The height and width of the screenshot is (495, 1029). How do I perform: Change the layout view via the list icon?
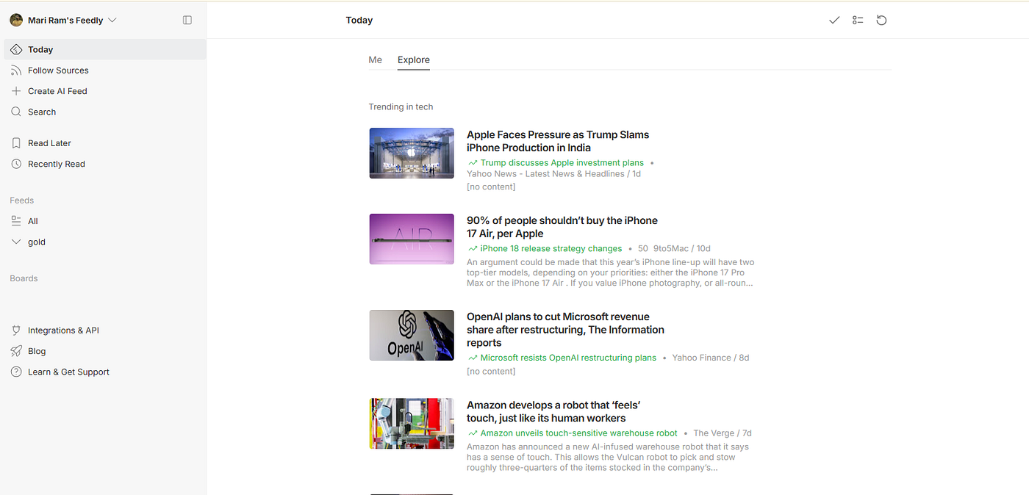[858, 21]
